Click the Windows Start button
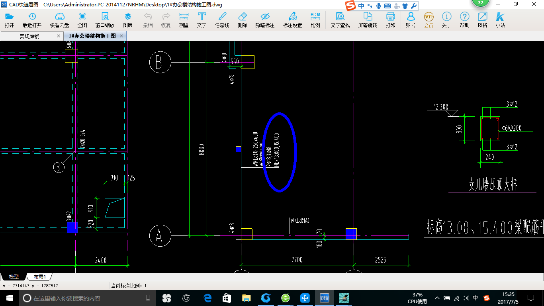This screenshot has height=306, width=544. [x=10, y=298]
